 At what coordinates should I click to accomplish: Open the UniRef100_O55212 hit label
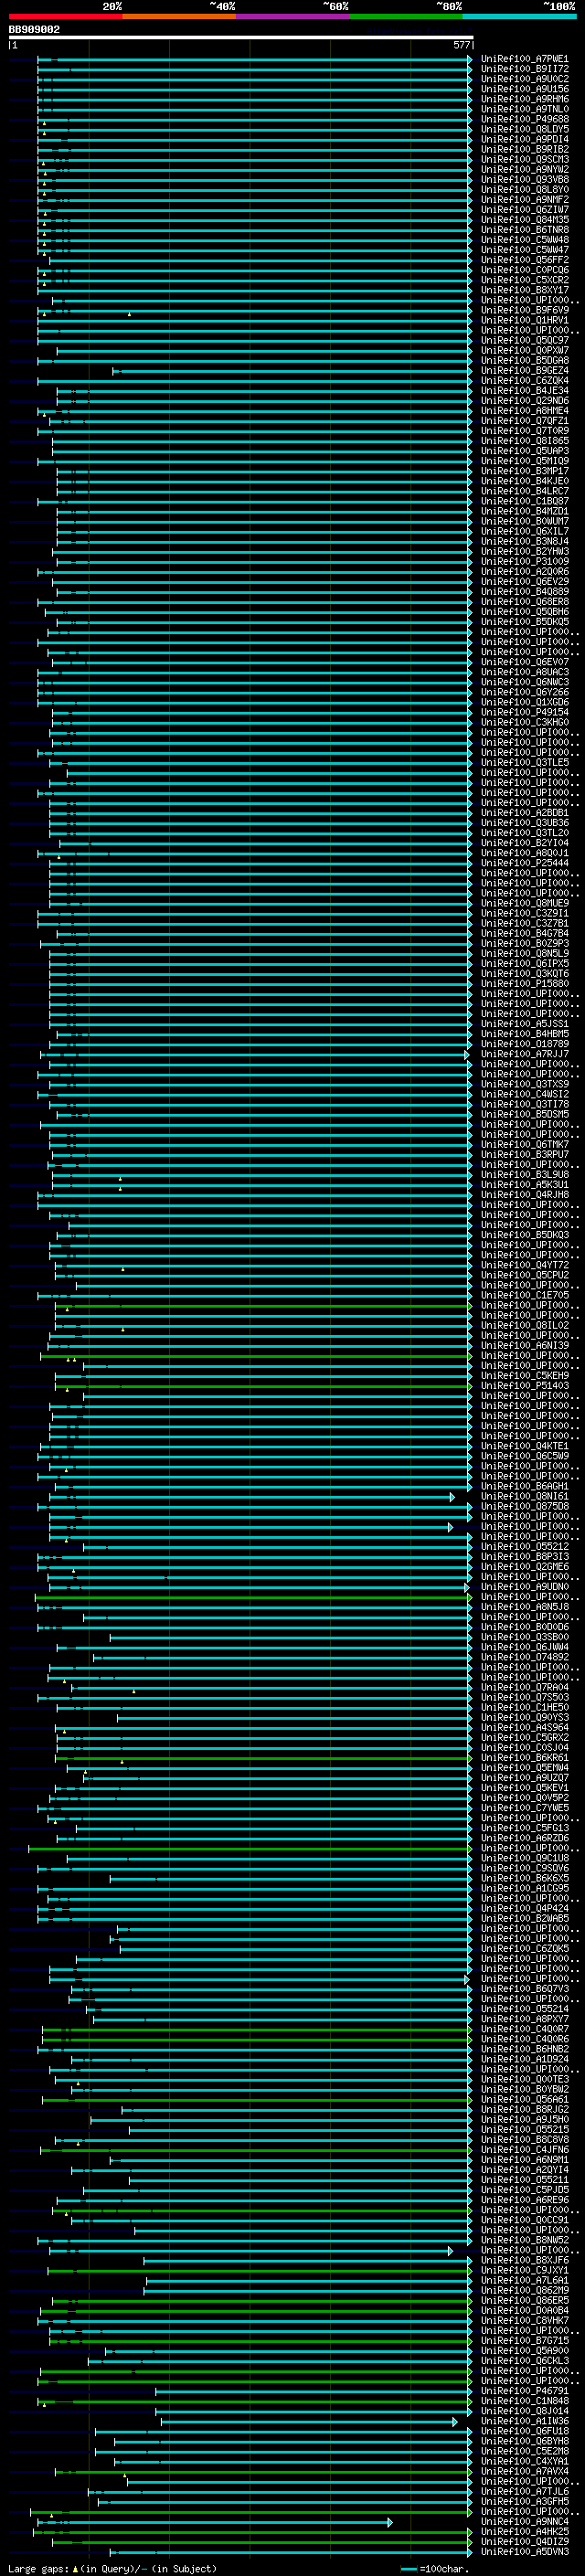tap(525, 1547)
